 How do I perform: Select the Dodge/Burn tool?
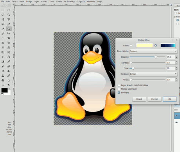[x=9, y=85]
